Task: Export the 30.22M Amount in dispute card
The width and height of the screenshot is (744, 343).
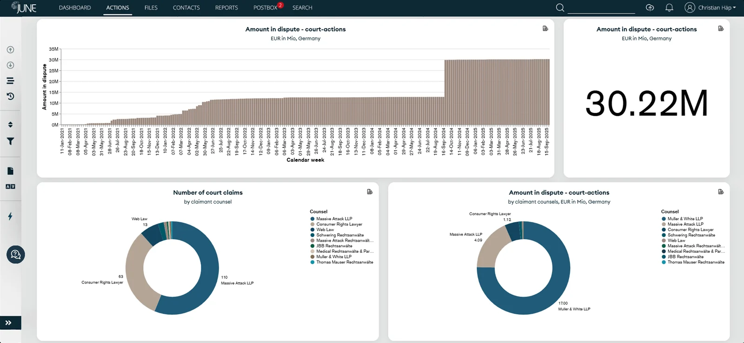Action: pyautogui.click(x=721, y=29)
